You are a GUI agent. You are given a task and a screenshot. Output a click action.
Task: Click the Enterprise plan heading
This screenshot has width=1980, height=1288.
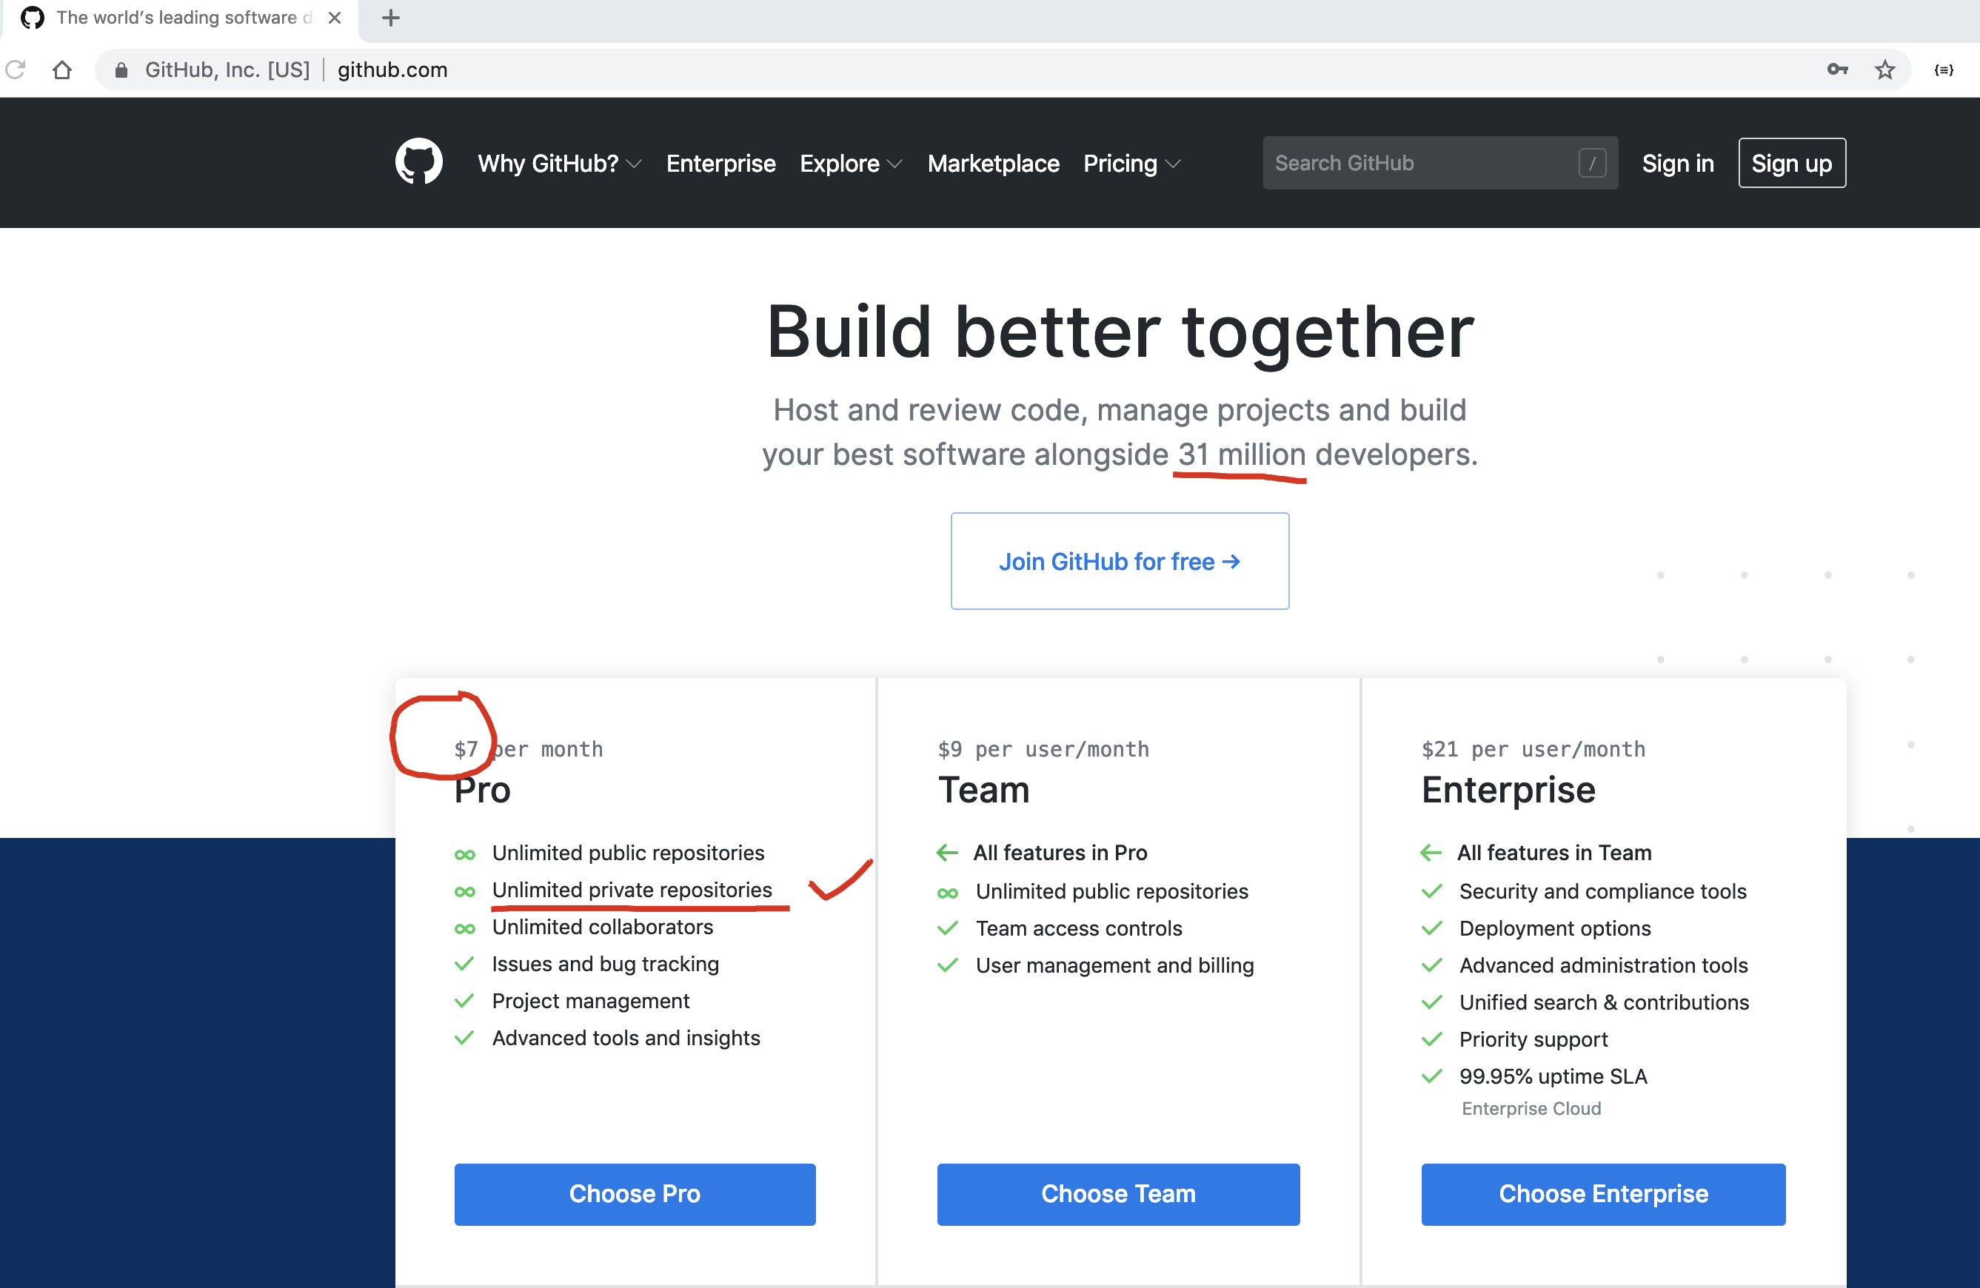pyautogui.click(x=1508, y=790)
